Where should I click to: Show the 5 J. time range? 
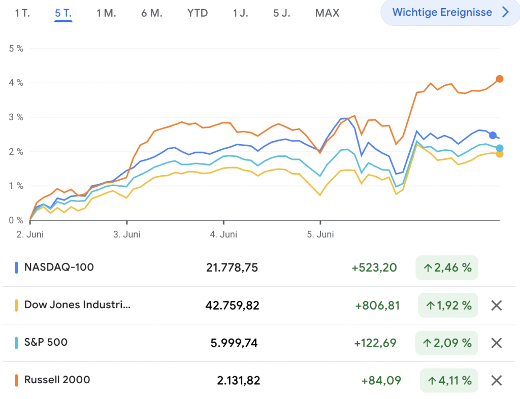(x=282, y=13)
